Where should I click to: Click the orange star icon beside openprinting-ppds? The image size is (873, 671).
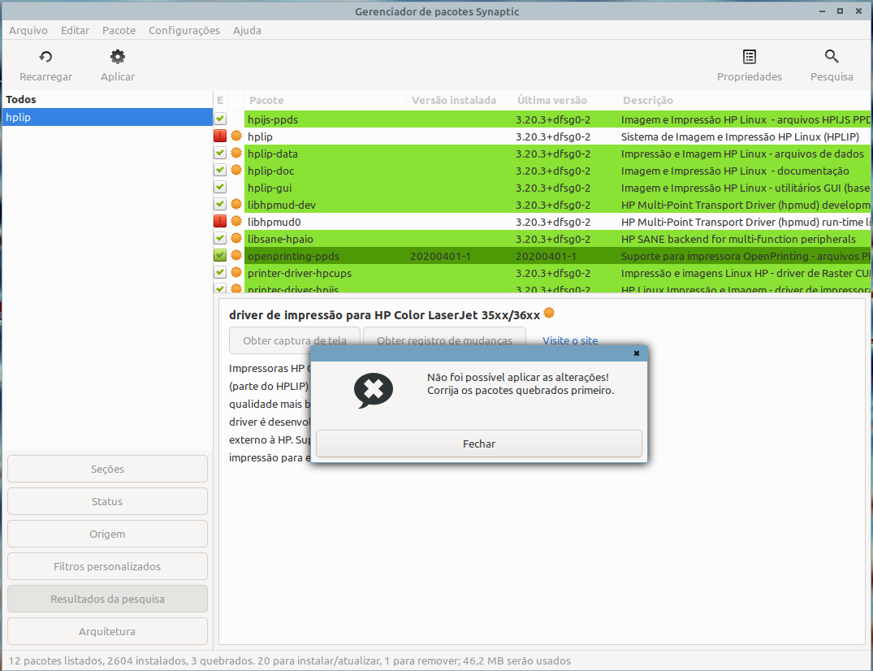point(236,256)
